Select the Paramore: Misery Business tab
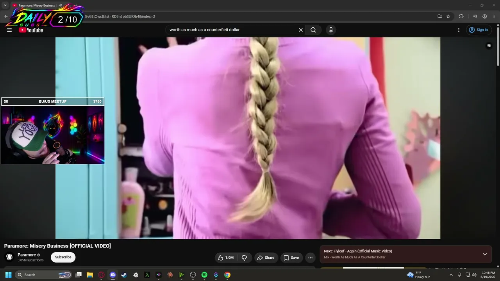Viewport: 500px width, 281px height. 37,5
